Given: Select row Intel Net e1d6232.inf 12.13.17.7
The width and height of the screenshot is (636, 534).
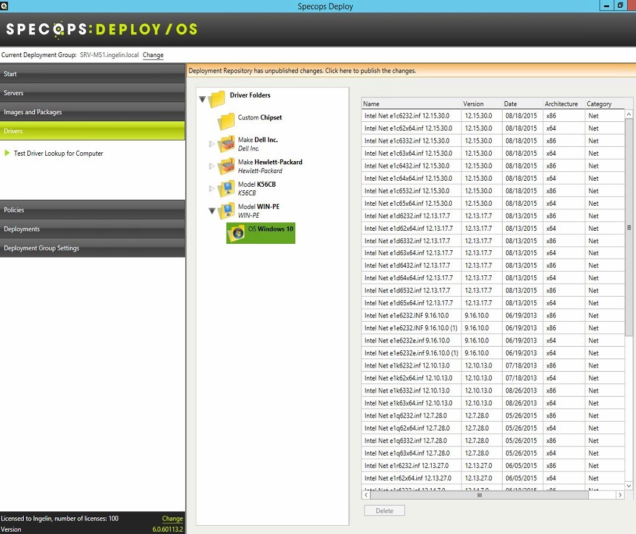Looking at the screenshot, I should coord(492,216).
